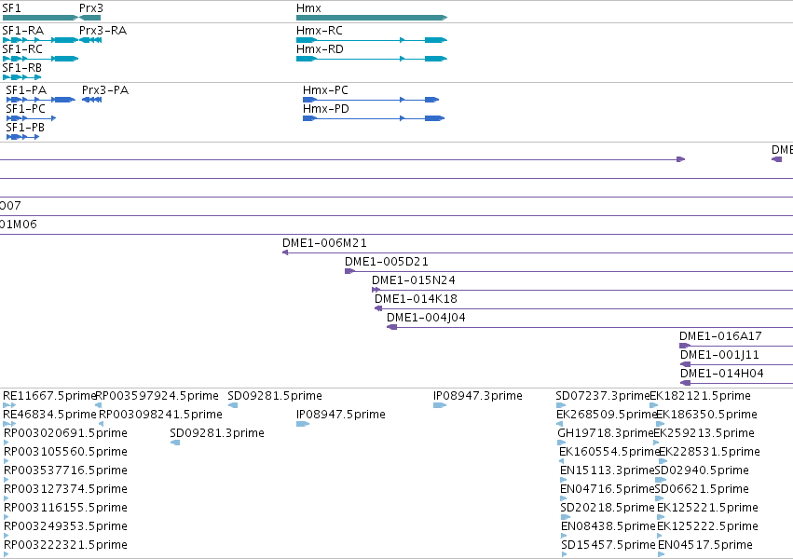793x559 pixels.
Task: Click the RP003098241.5prime EST label
Action: click(160, 415)
